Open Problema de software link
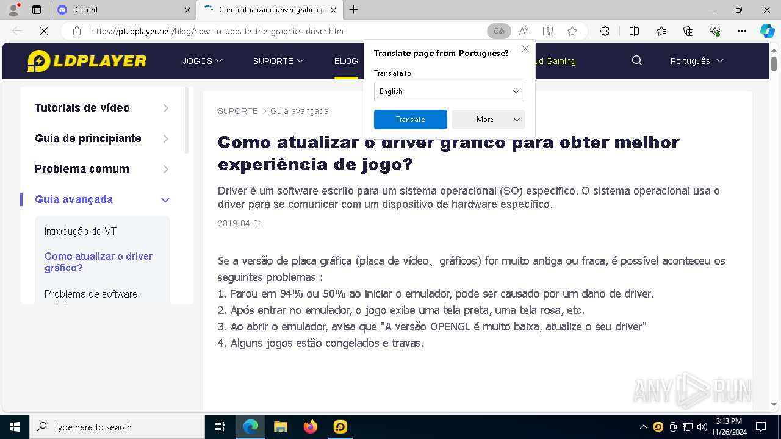The width and height of the screenshot is (781, 439). [x=91, y=294]
